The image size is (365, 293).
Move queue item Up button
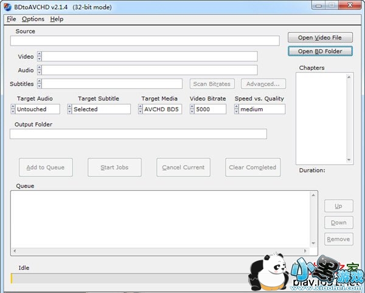(x=339, y=206)
